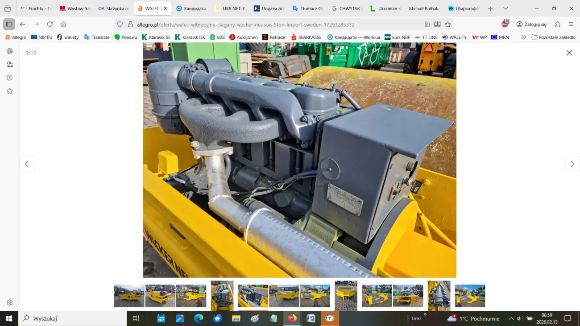This screenshot has height=326, width=580.
Task: Open the TT LINE bookmark
Action: click(x=426, y=37)
